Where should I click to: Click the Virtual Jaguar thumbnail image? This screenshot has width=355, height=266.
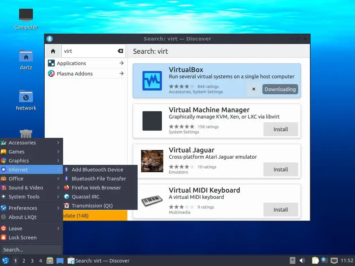click(x=152, y=161)
